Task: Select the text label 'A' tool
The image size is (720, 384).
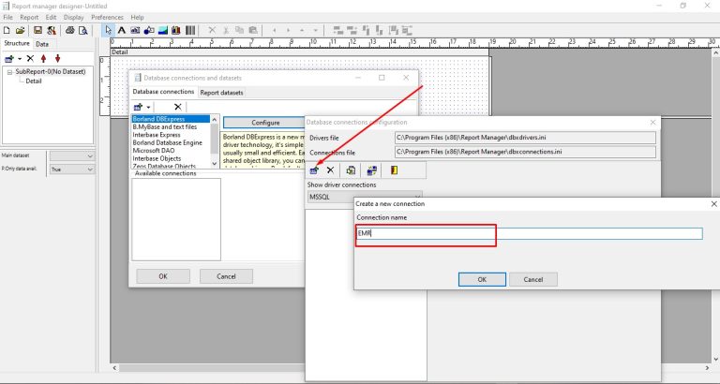Action: coord(122,31)
